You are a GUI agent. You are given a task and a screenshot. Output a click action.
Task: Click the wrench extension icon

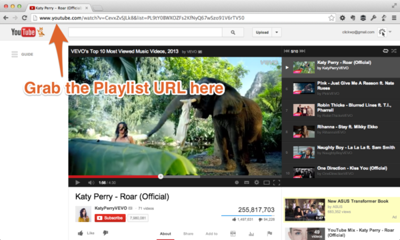coord(373,18)
